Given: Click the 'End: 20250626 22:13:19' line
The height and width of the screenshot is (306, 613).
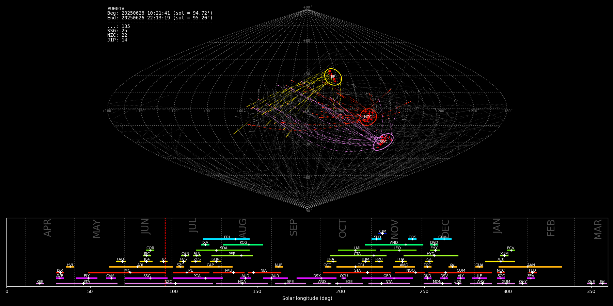Looking at the screenshot, I should pos(160,18).
